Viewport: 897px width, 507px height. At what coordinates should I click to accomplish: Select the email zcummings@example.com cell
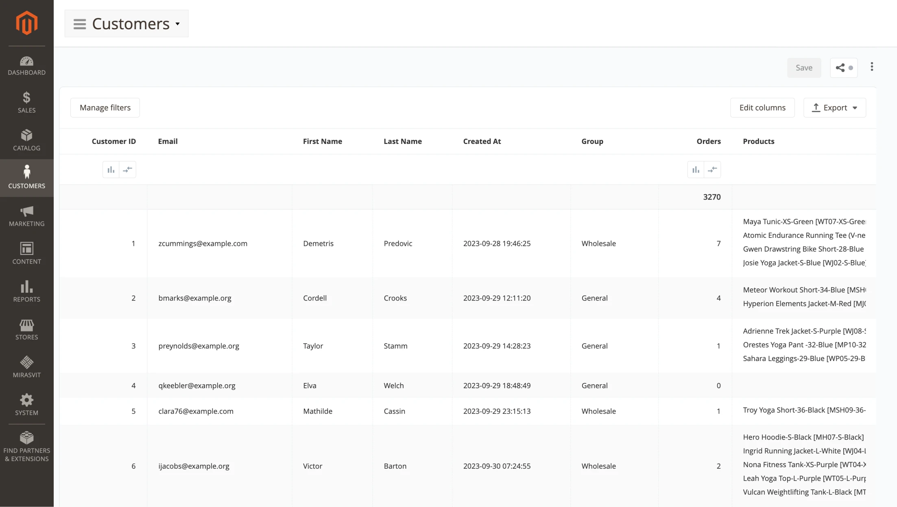pos(203,243)
